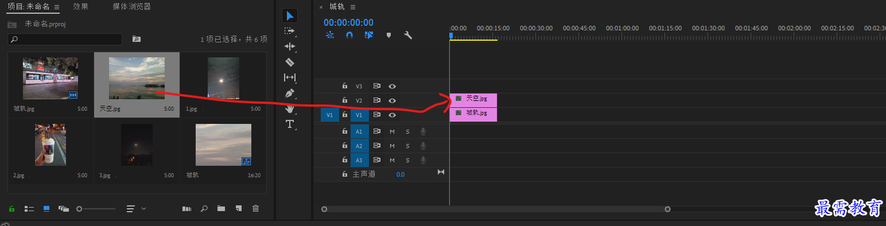Click the nest sequence toggle icon
The image size is (886, 226).
pos(330,35)
